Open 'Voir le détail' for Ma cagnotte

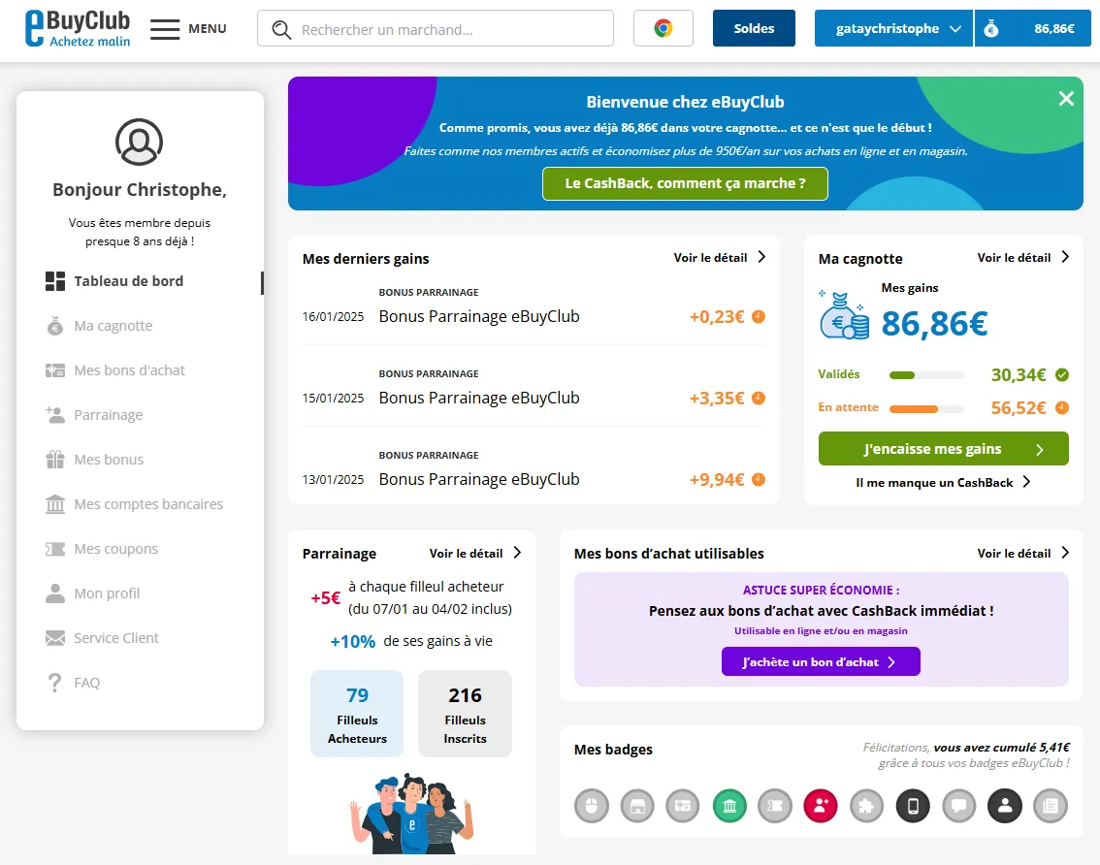tap(1014, 258)
